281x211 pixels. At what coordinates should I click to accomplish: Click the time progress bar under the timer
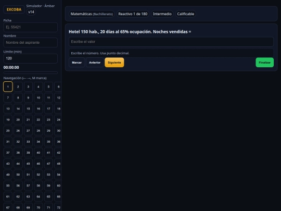click(31, 72)
